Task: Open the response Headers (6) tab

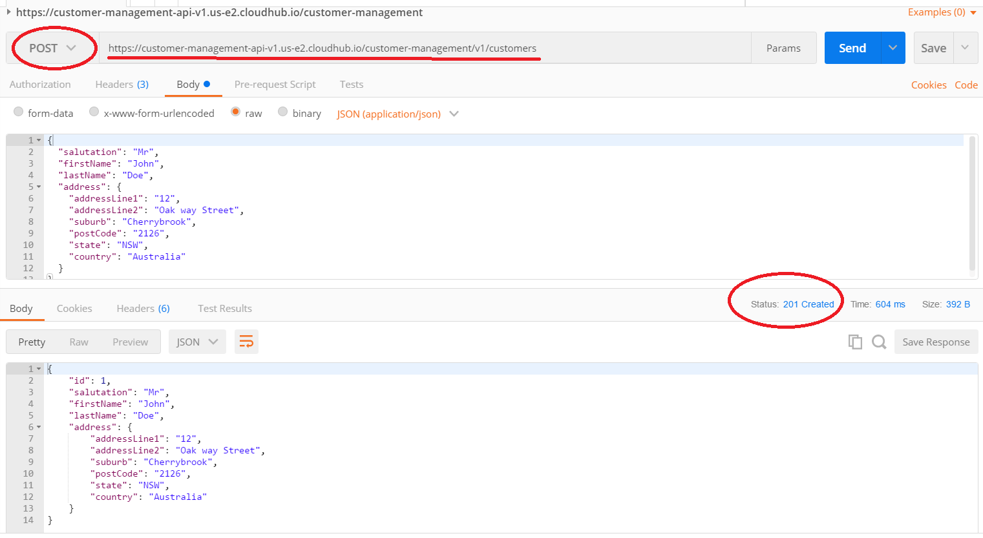Action: pyautogui.click(x=143, y=309)
